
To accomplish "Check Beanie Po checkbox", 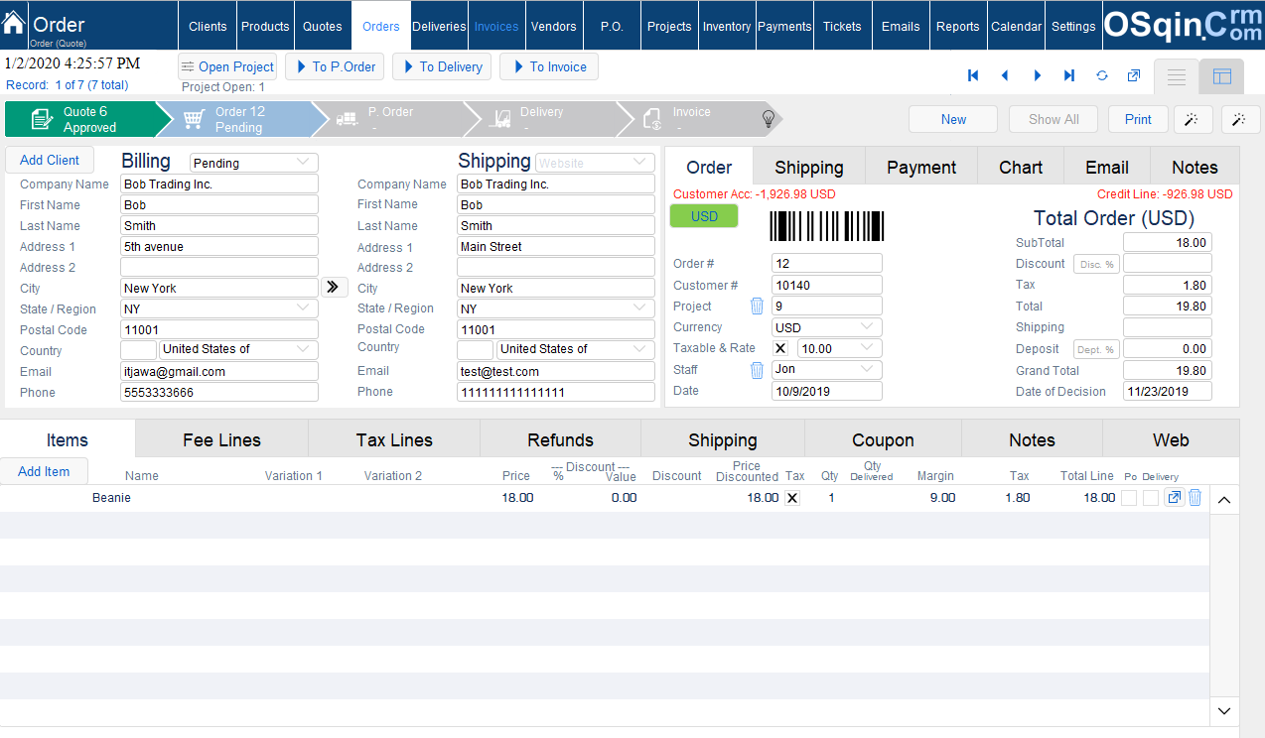I will tap(1129, 498).
